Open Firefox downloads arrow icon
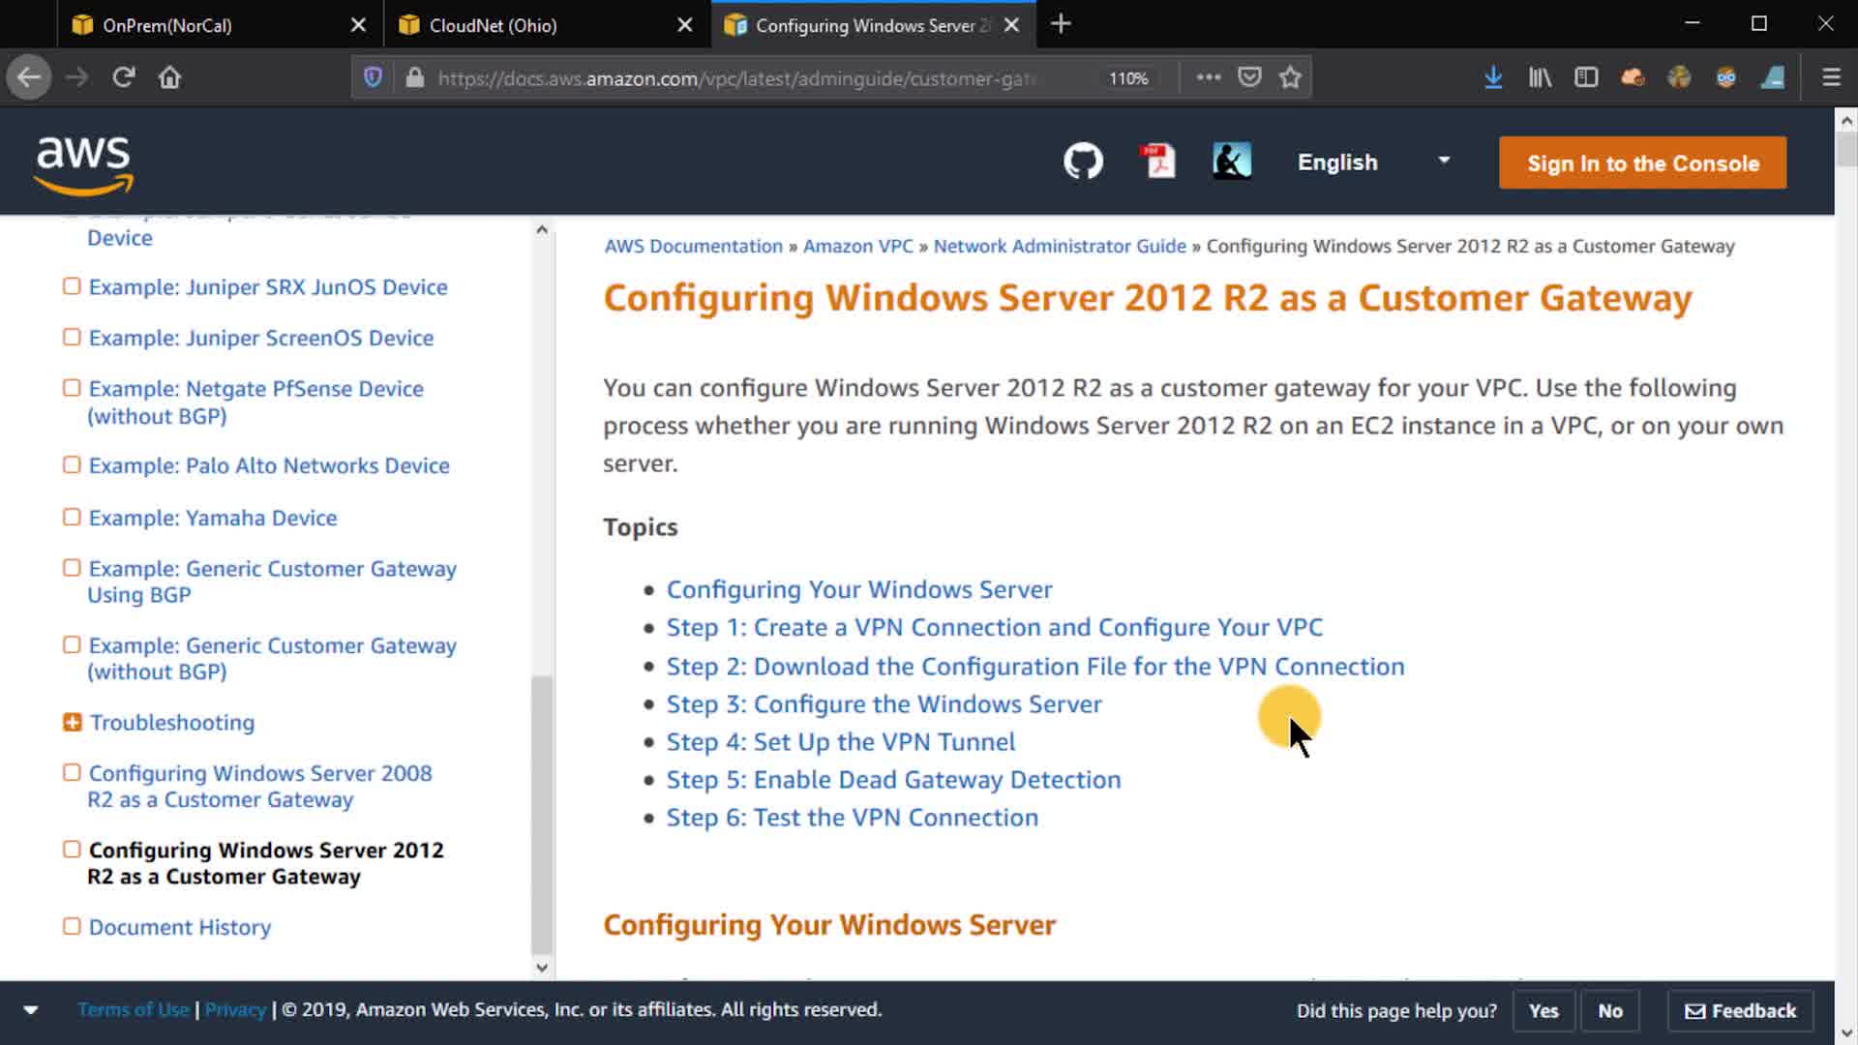 [x=1493, y=77]
